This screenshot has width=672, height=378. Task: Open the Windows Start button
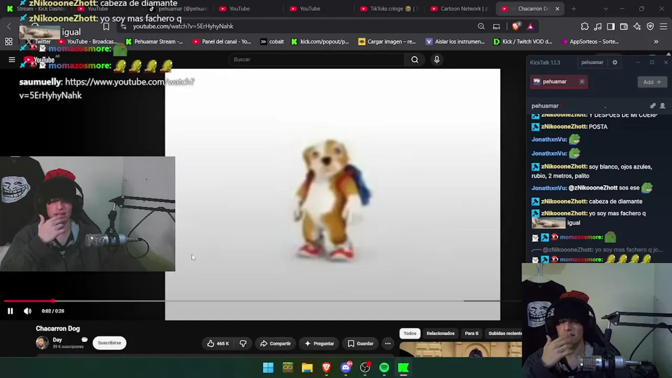click(x=268, y=367)
